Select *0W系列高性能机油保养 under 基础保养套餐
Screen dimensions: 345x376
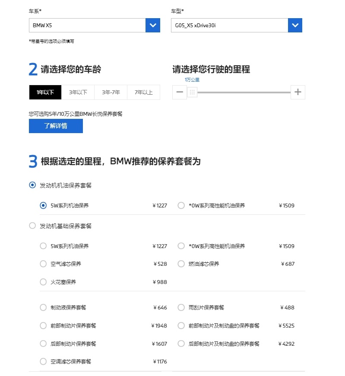coord(181,246)
